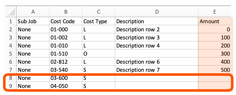The image size is (236, 95).
Task: Select column B header
Action: (x=66, y=12)
